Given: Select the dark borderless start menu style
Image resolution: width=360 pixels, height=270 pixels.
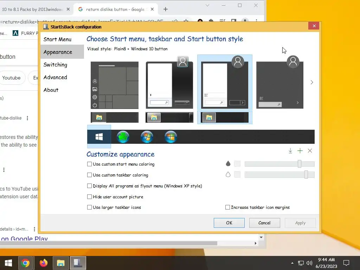Looking at the screenshot, I should click(x=279, y=82).
